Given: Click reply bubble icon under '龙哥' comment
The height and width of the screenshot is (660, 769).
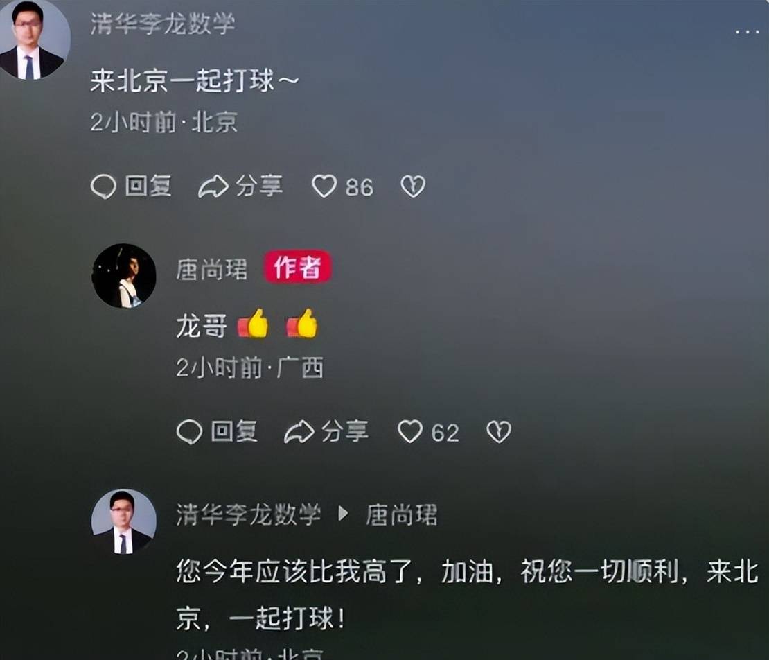Looking at the screenshot, I should (189, 432).
